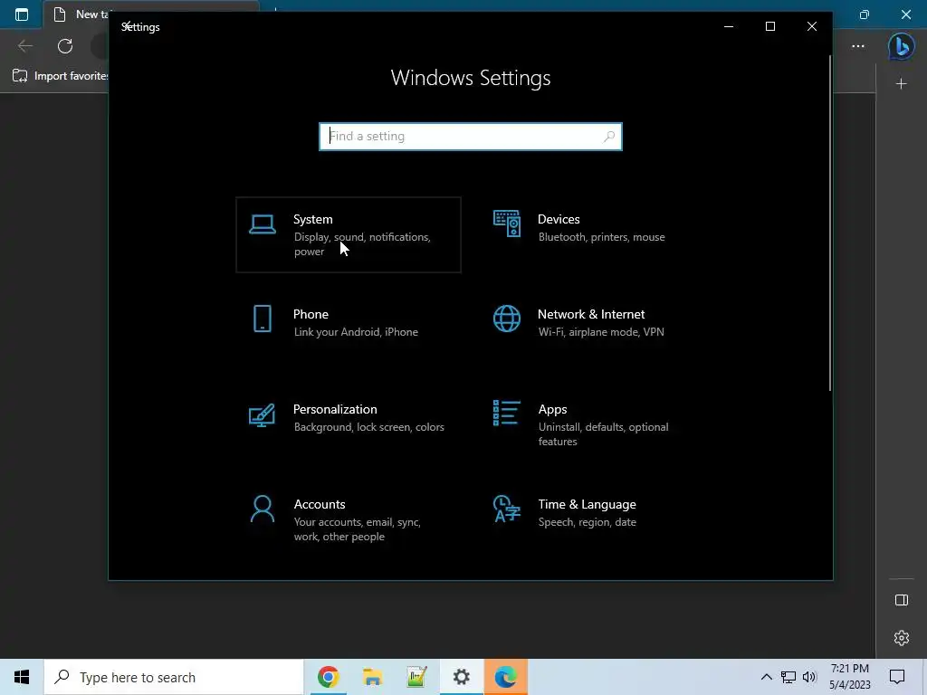Screen dimensions: 927x695
Task: Click the Edge back arrow
Action: [x=25, y=46]
